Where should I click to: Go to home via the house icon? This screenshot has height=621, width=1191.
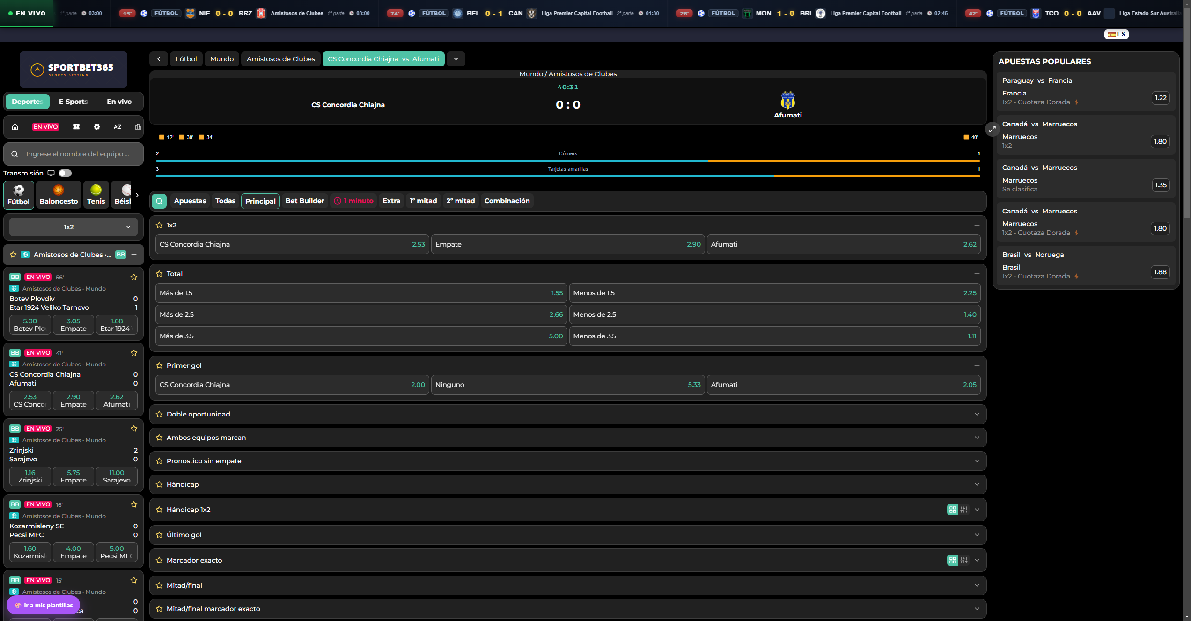click(x=15, y=127)
